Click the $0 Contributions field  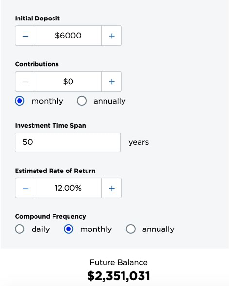(x=68, y=81)
